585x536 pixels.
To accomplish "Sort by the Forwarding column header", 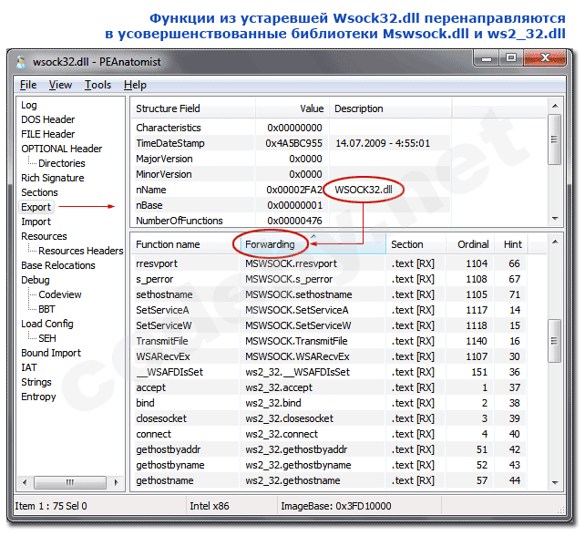I will click(x=270, y=244).
